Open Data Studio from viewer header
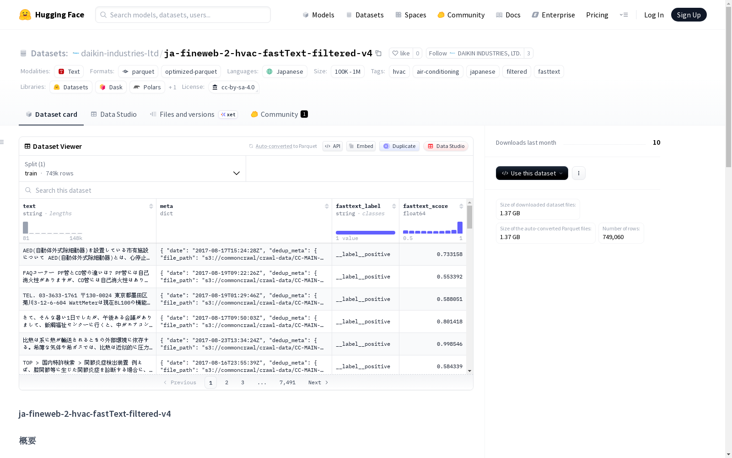 click(446, 146)
